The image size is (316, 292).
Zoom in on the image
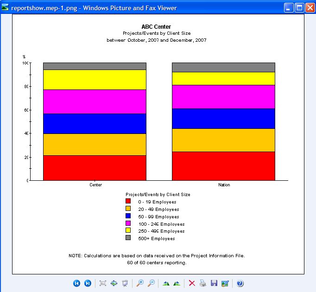coord(140,283)
